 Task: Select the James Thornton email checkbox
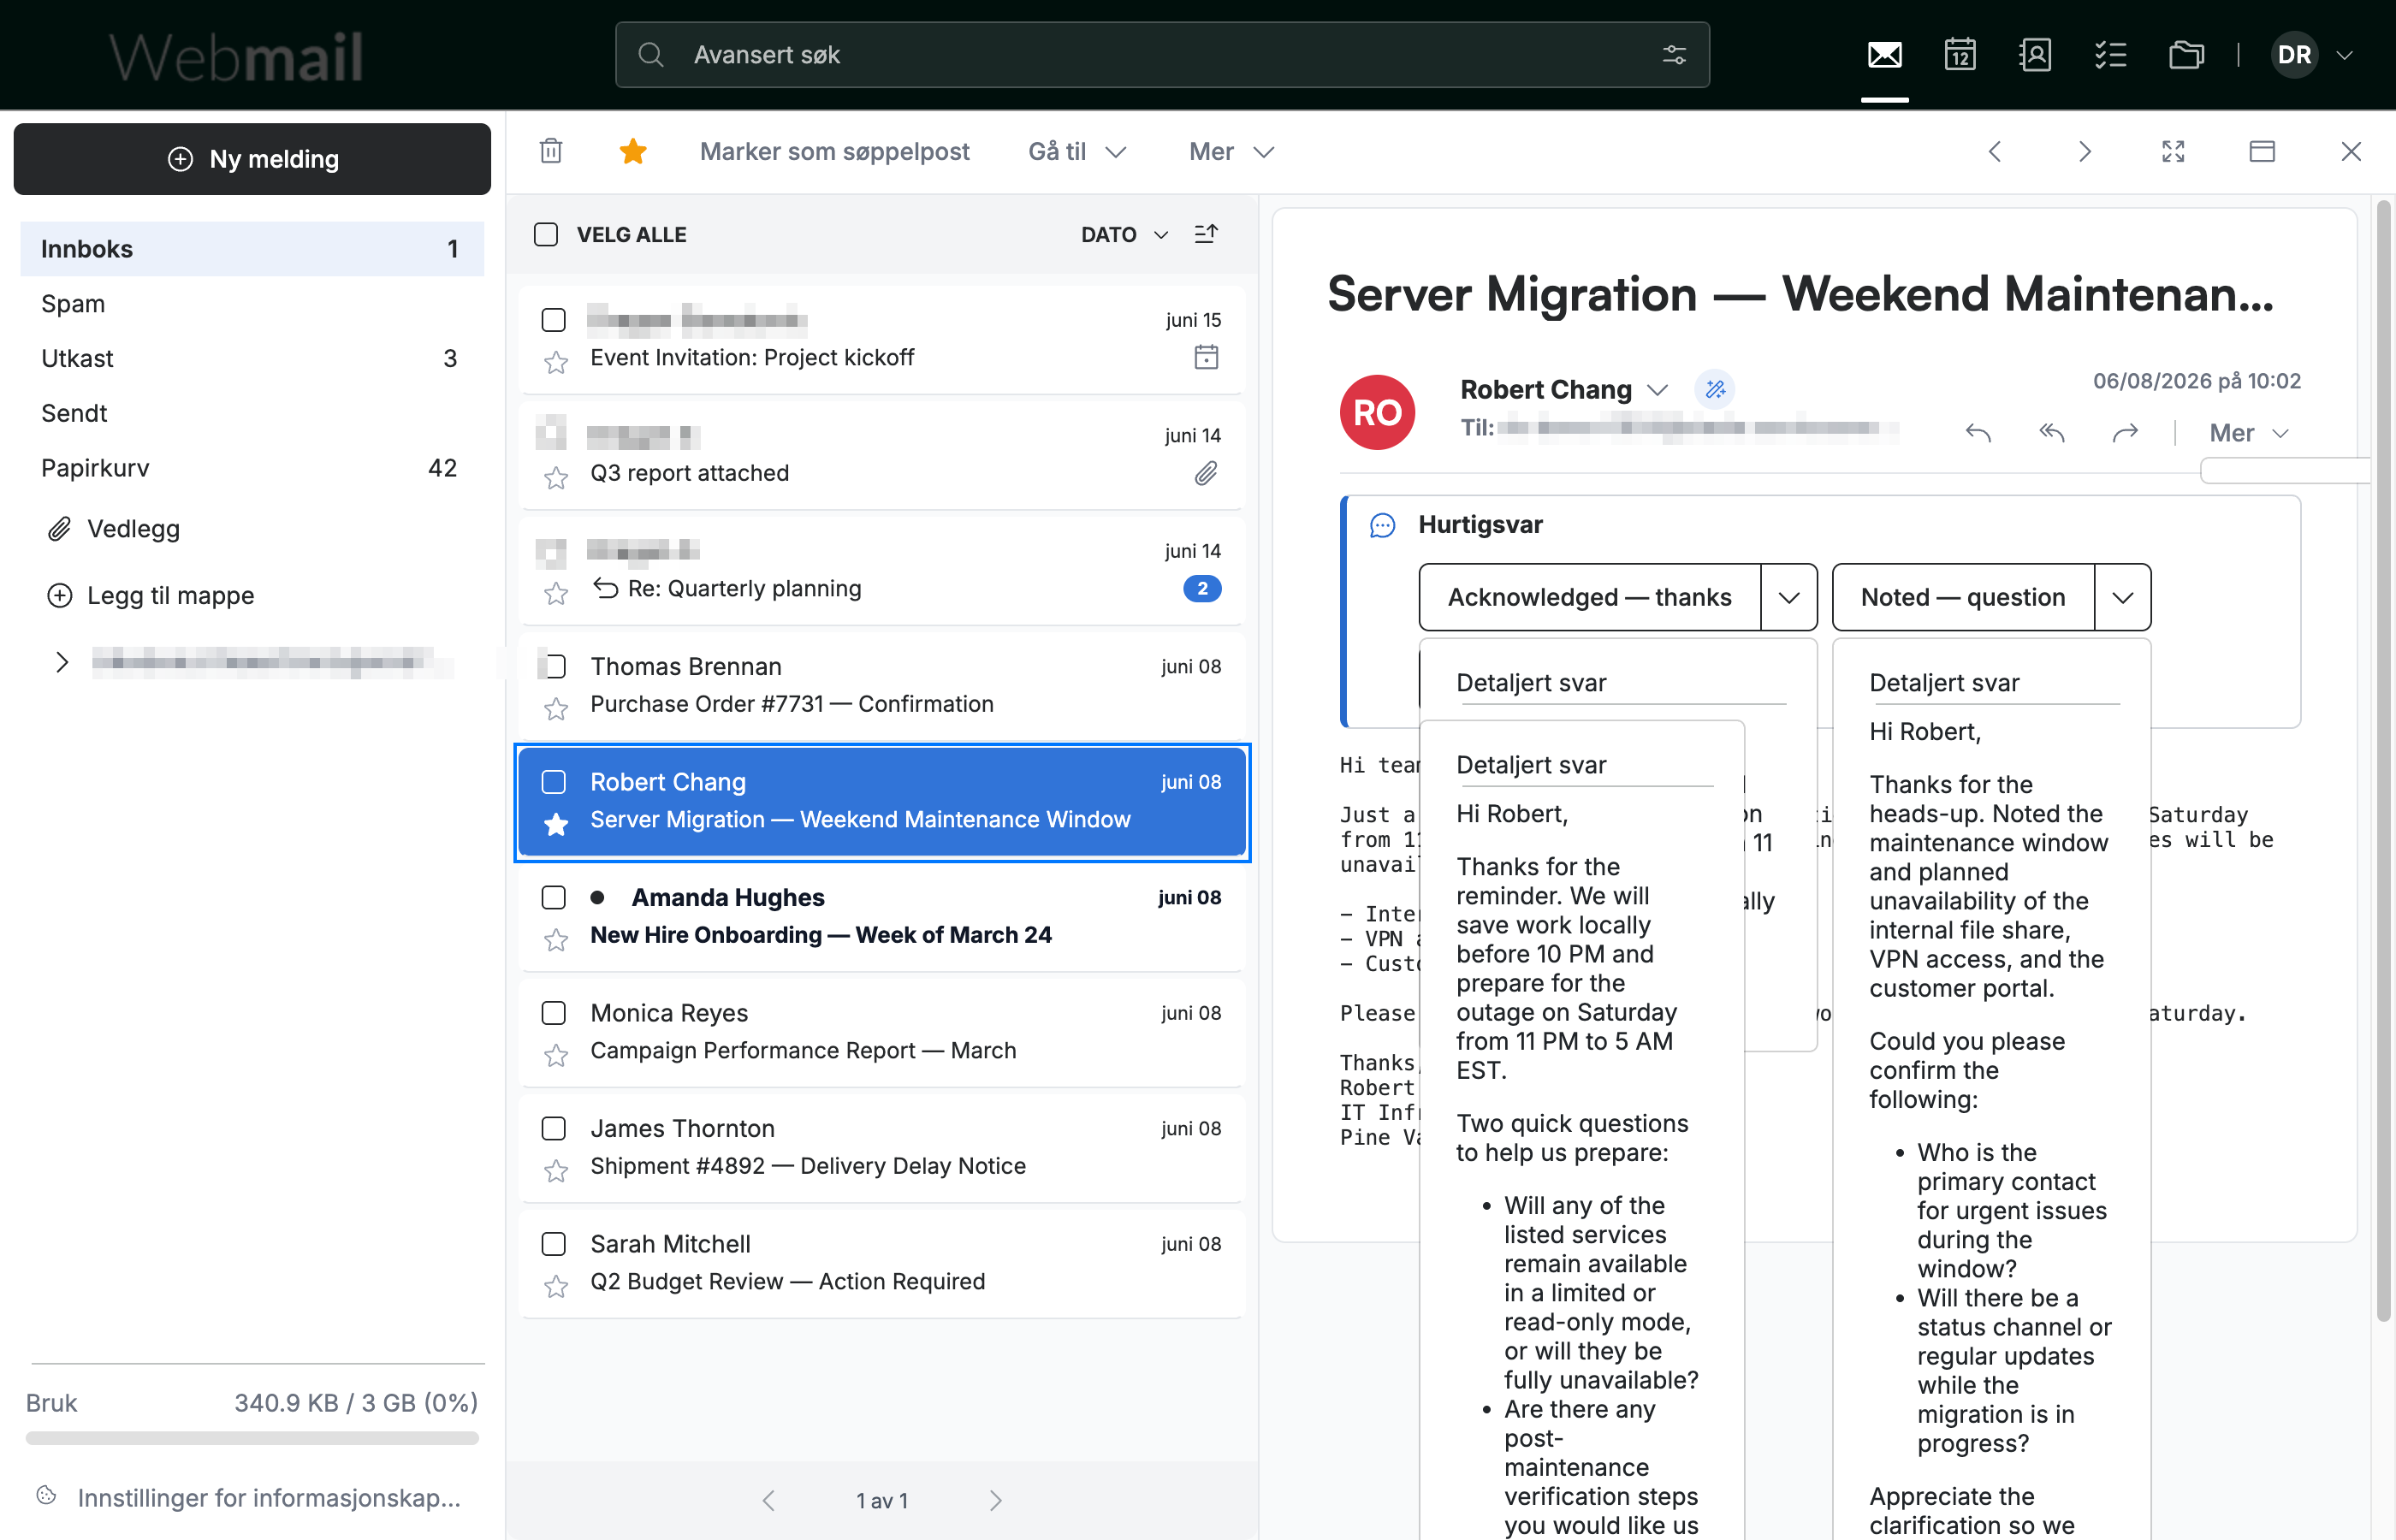coord(553,1128)
